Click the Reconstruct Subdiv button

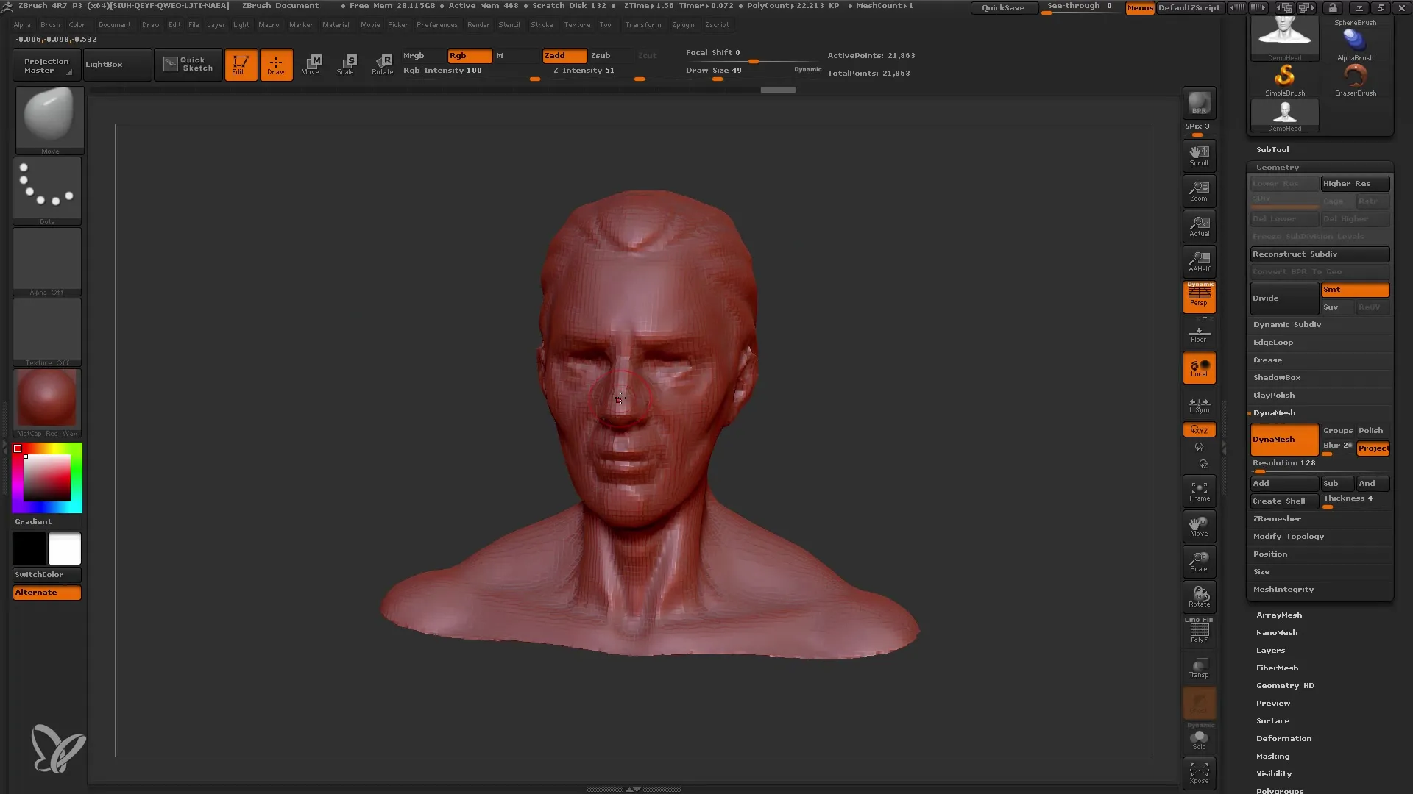click(1319, 253)
